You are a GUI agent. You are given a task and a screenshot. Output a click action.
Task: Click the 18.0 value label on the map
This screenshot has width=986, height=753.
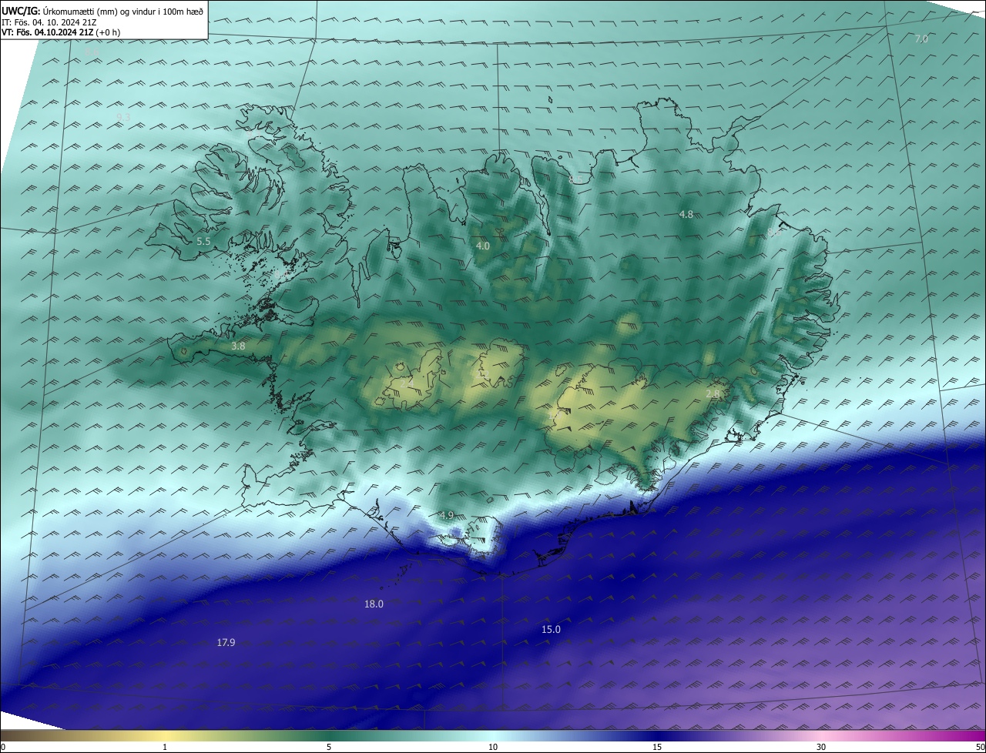(x=374, y=604)
